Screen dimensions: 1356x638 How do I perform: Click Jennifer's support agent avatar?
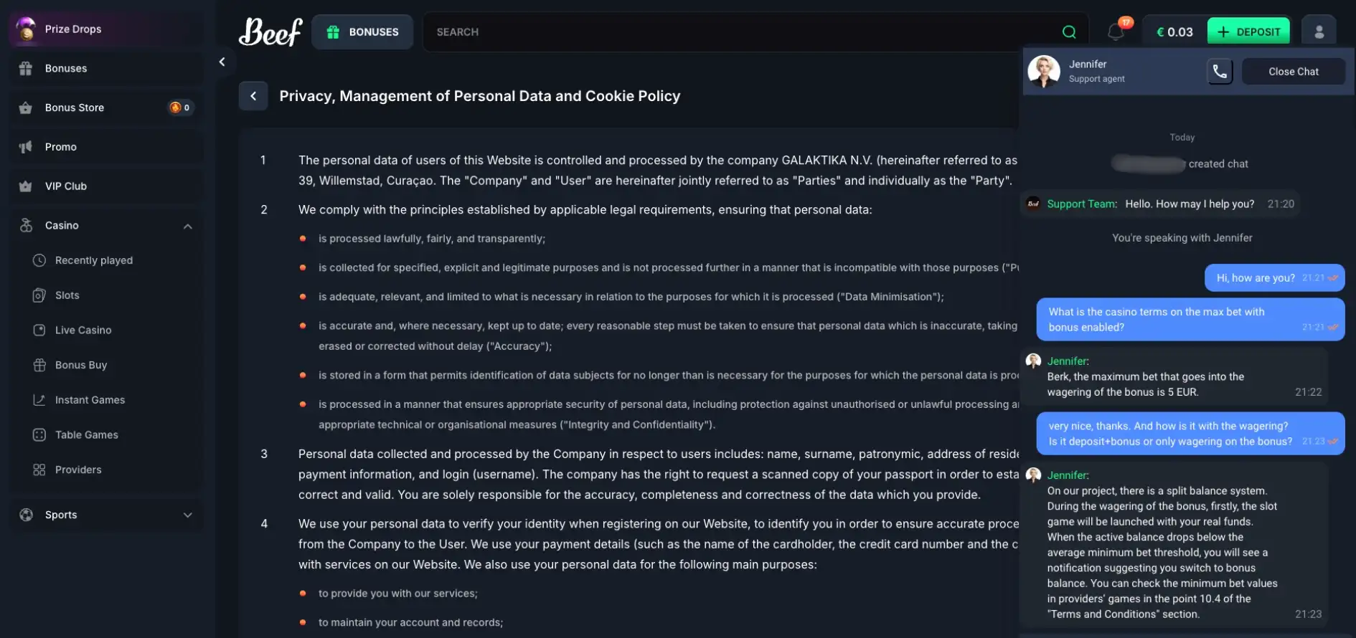1044,71
